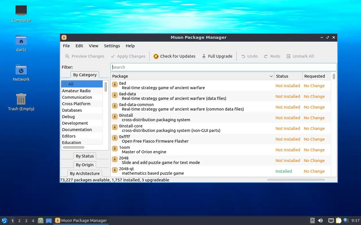Click the 2048 package icon
This screenshot has height=225, width=361.
(115, 159)
